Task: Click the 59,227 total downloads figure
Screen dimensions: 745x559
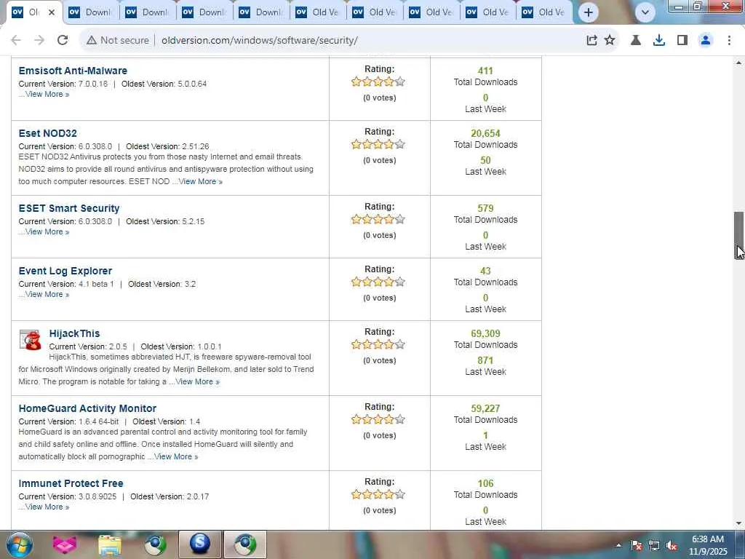Action: (485, 409)
